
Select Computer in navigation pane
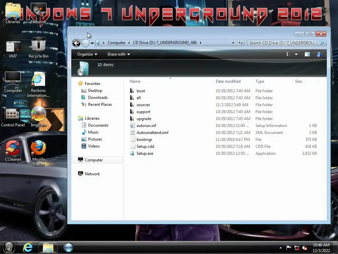click(x=94, y=160)
